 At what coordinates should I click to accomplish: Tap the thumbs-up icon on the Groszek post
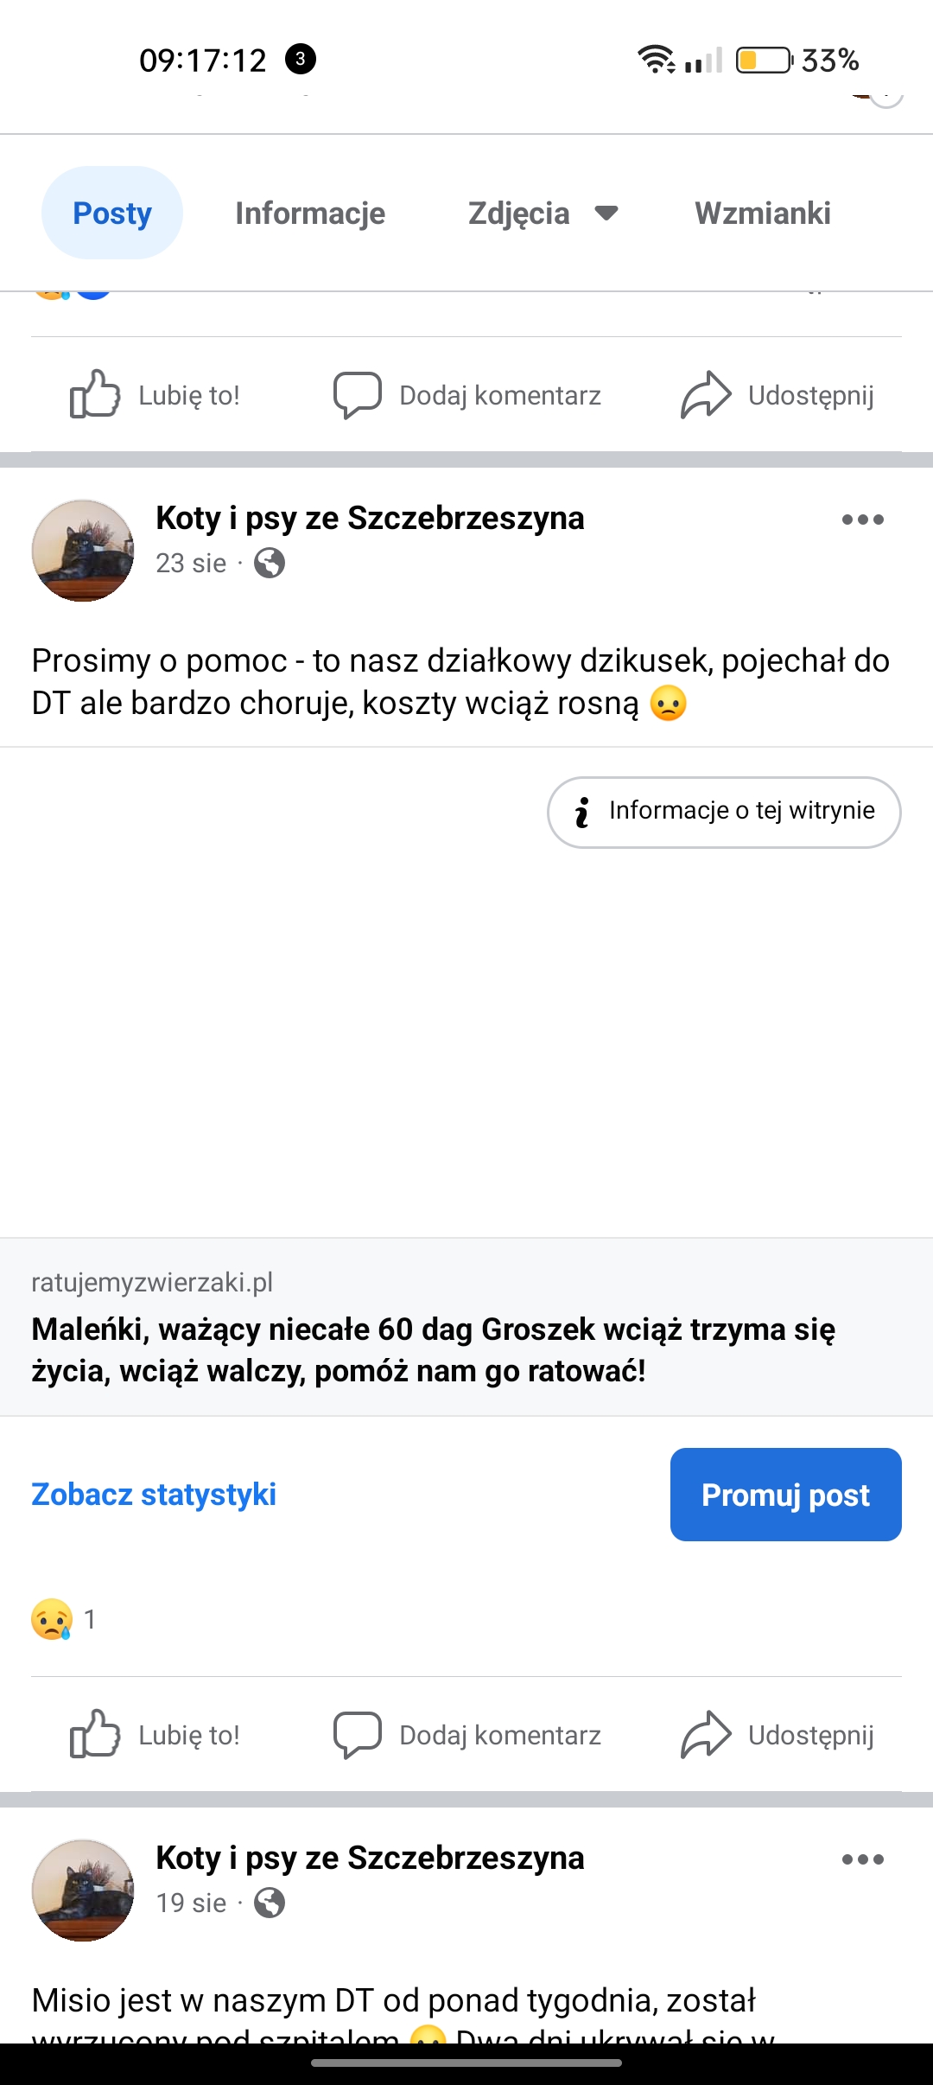95,1734
